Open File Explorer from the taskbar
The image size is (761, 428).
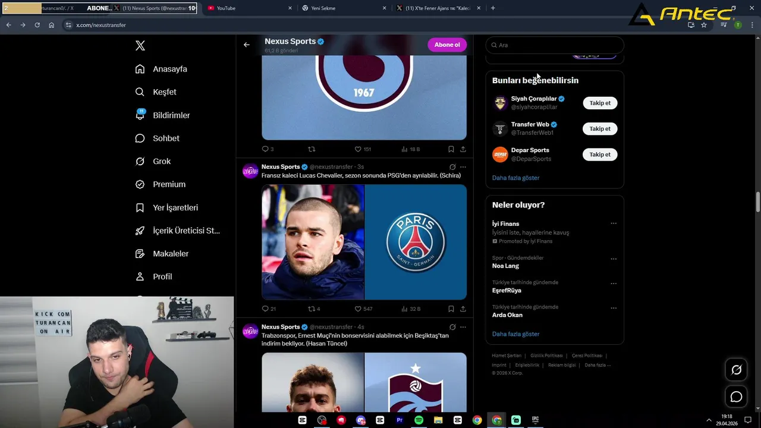coord(438,420)
